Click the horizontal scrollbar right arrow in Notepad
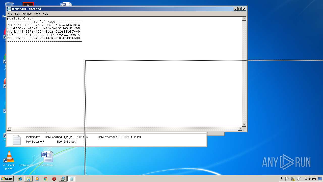Viewport: 323px width, 182px height. (x=240, y=129)
